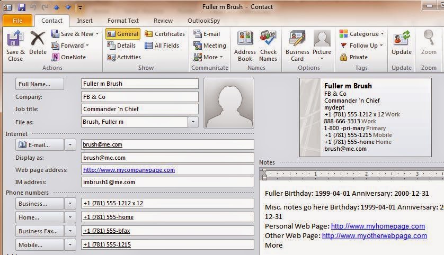Click the contact card icon at the title bar's left end
Screen dimensions: 444x255
tap(7, 7)
